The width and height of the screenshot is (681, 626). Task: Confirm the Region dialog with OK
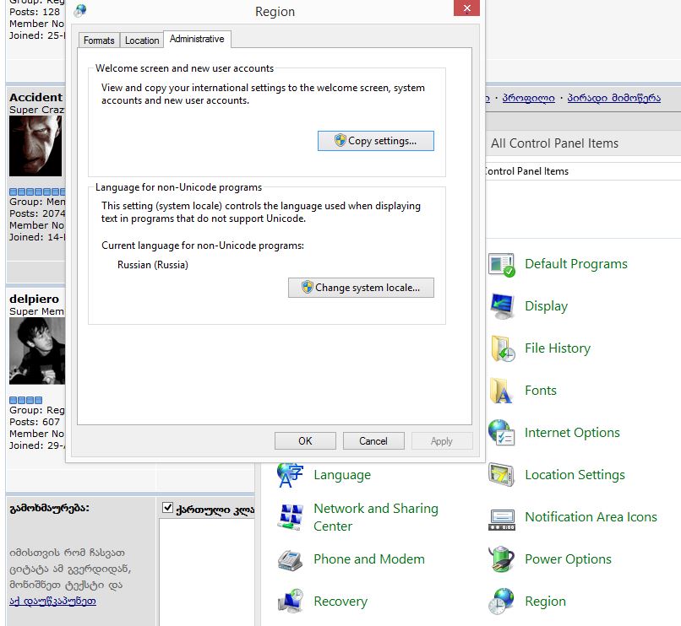tap(305, 441)
